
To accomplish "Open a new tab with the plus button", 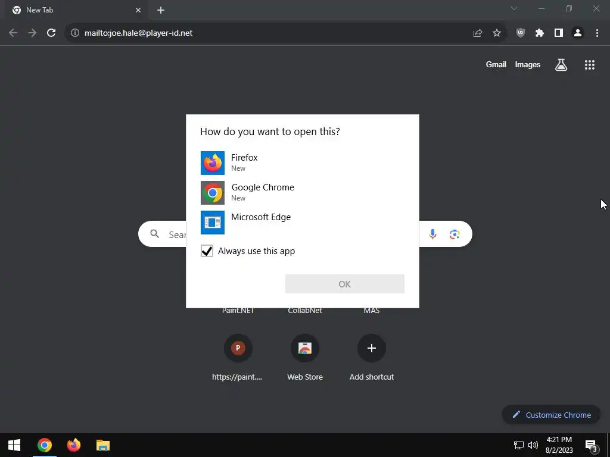I will (161, 11).
